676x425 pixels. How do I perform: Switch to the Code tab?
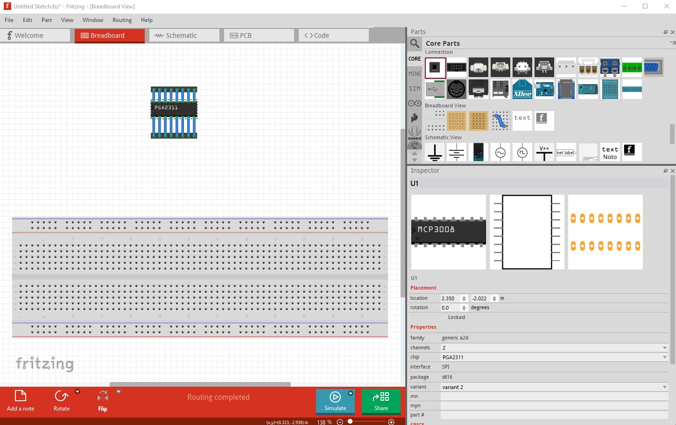(334, 35)
